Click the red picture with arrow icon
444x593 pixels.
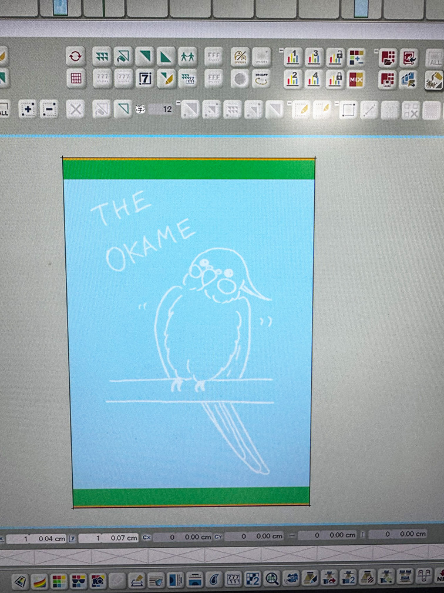[409, 58]
